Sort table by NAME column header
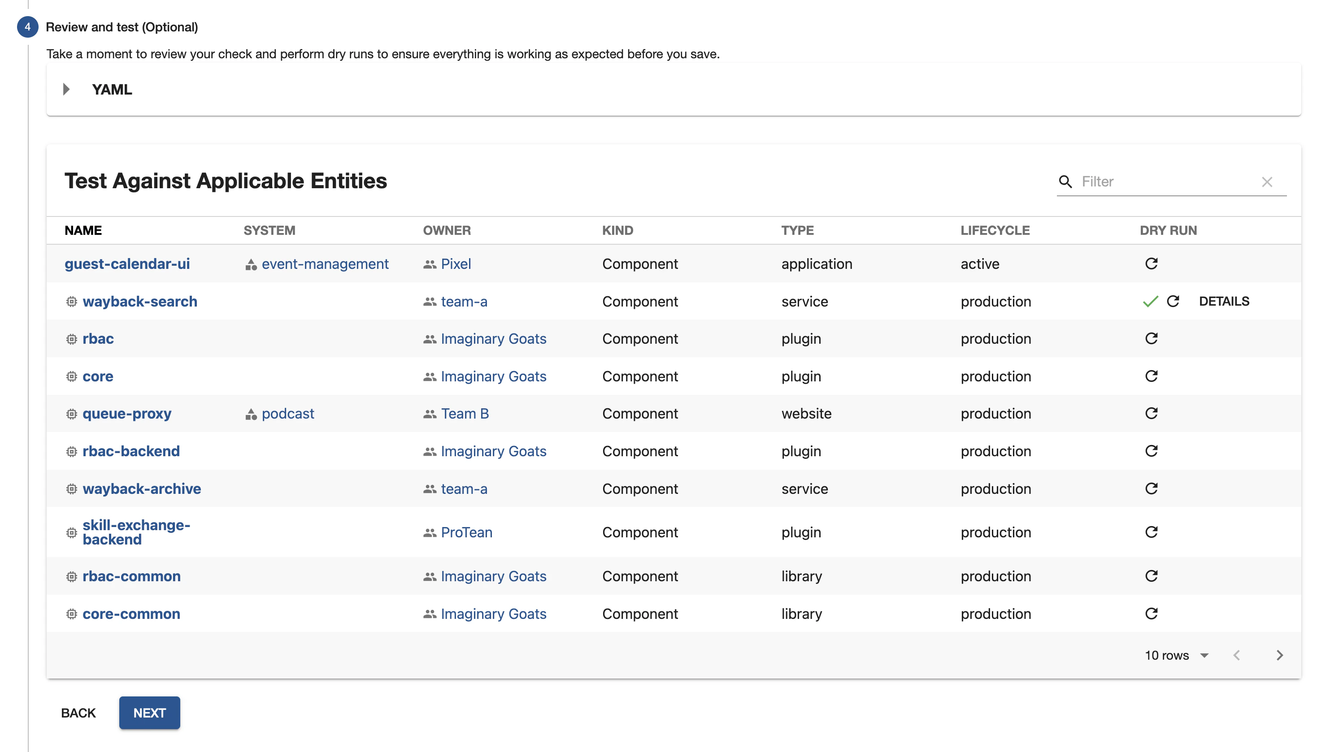The width and height of the screenshot is (1330, 752). click(x=83, y=230)
